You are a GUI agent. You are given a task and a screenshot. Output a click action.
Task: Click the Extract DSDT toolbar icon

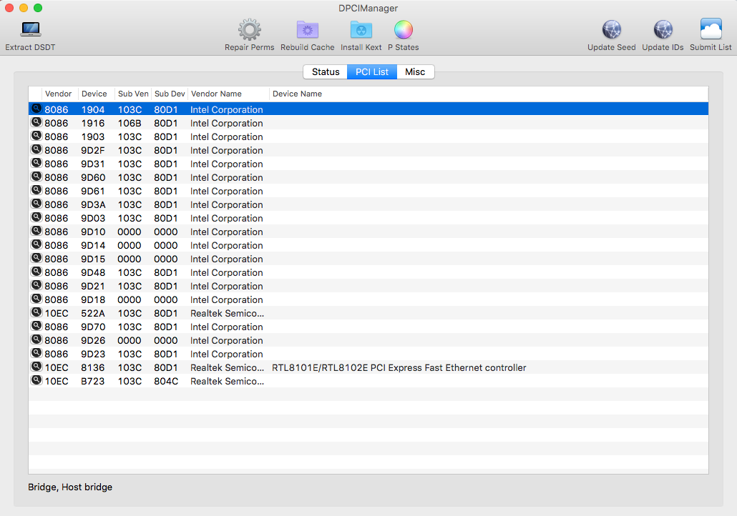[30, 30]
